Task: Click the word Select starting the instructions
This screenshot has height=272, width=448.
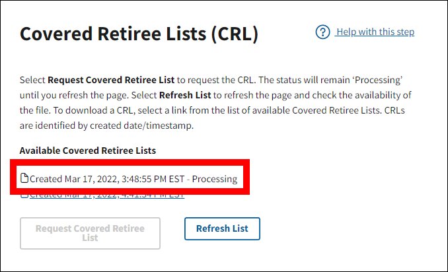Action: [x=32, y=80]
